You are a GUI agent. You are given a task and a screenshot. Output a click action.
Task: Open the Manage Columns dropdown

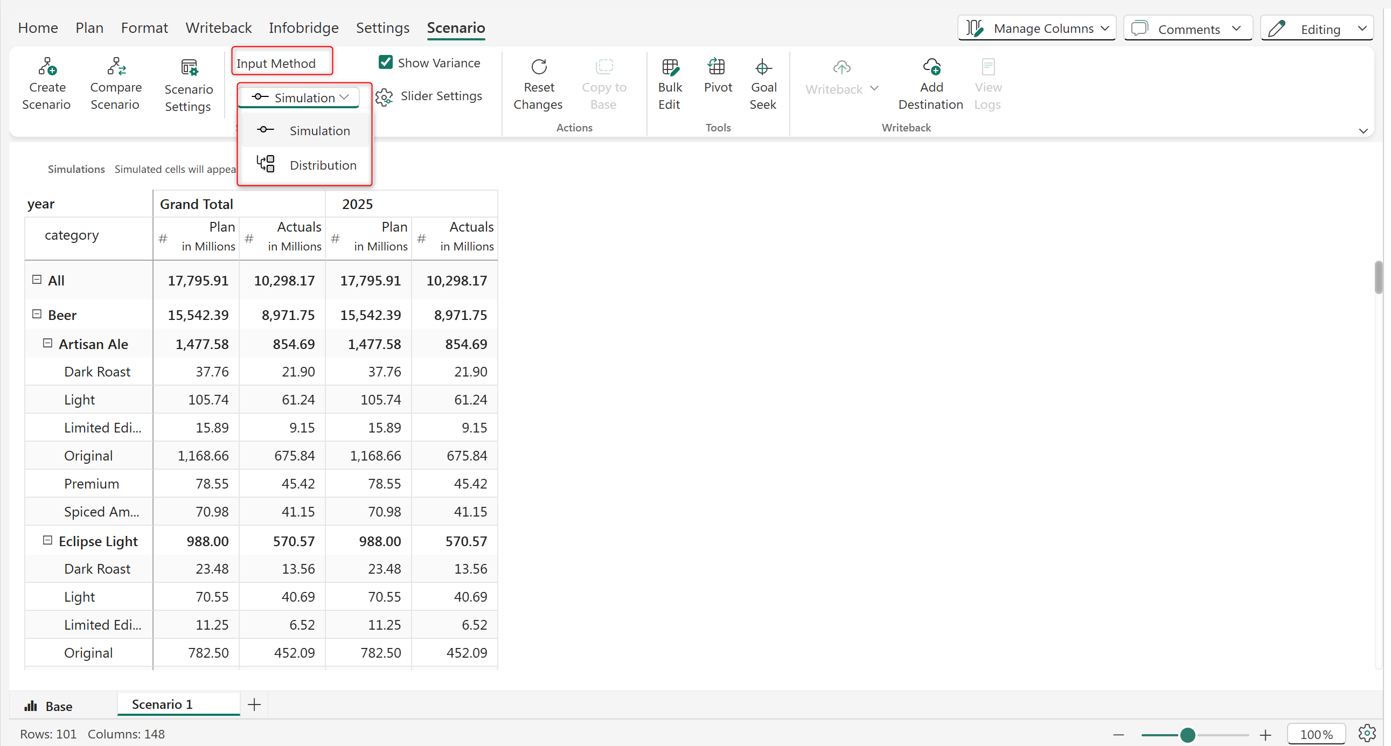[1037, 28]
